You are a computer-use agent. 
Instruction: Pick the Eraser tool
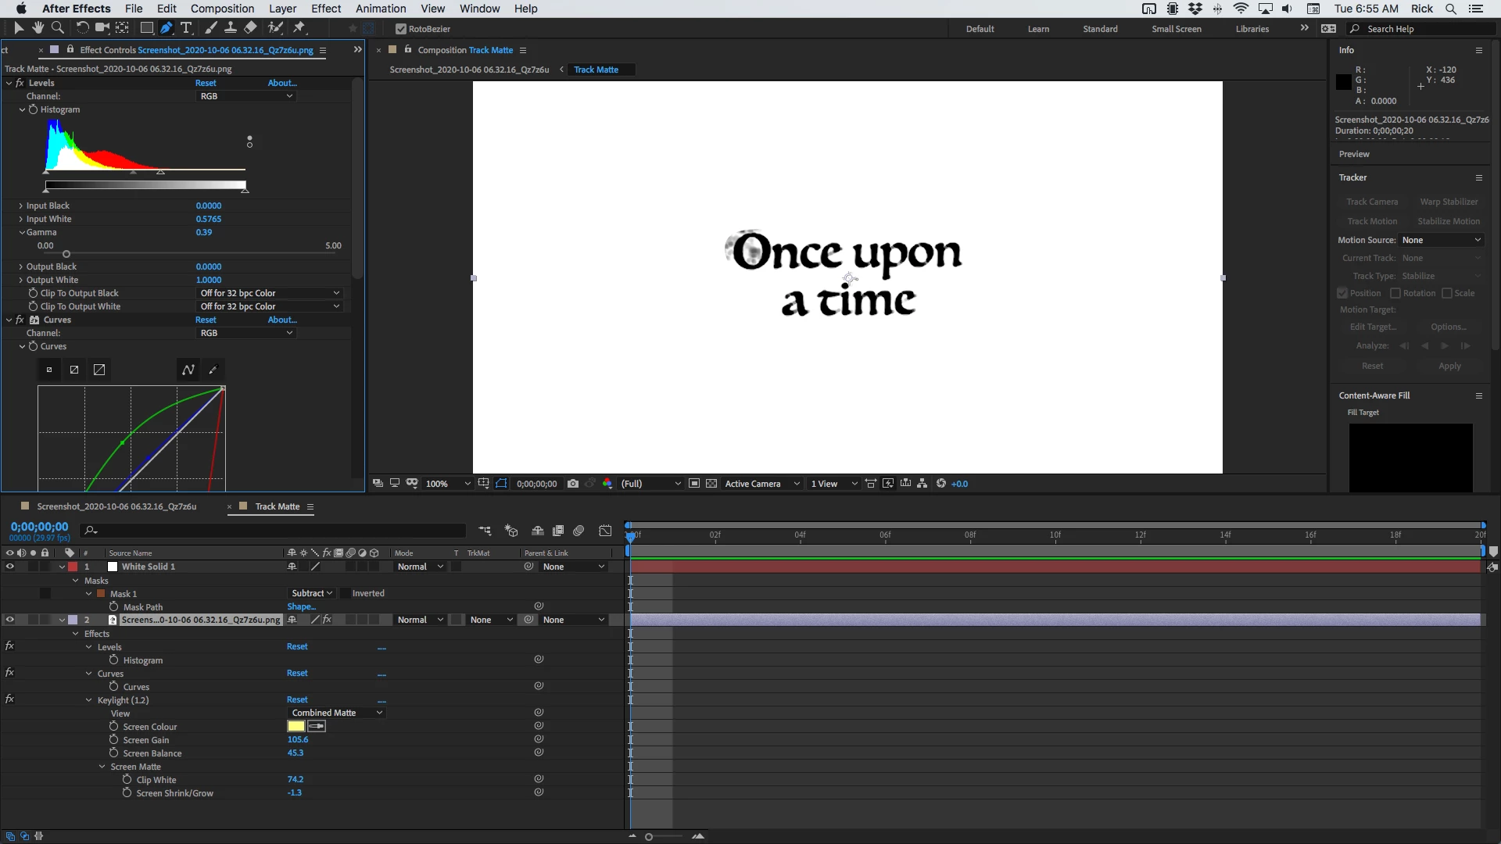250,27
